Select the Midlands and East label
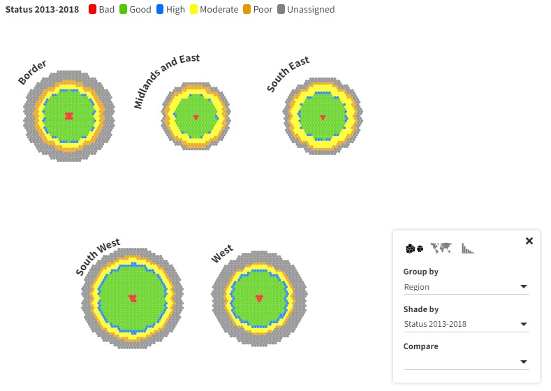Screen dimensions: 551x391 pos(167,81)
